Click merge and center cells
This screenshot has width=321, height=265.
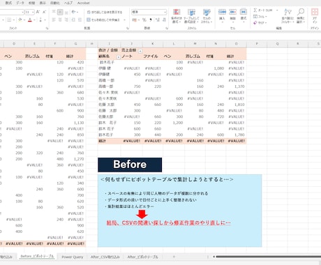[x=103, y=20]
